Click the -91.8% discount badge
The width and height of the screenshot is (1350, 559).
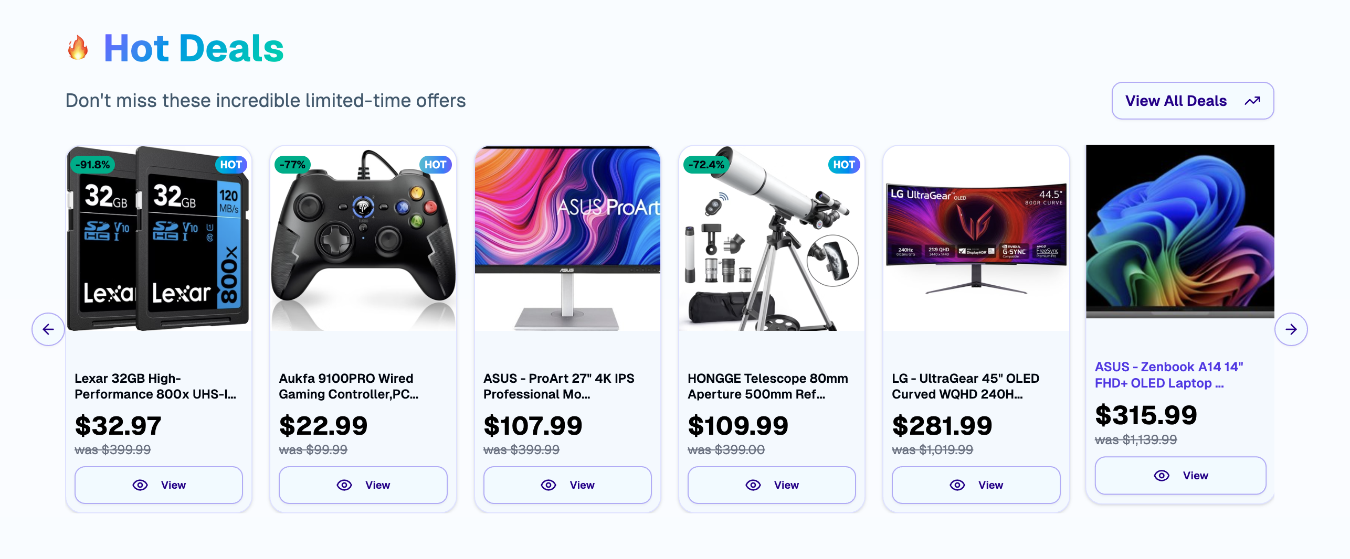pyautogui.click(x=92, y=165)
